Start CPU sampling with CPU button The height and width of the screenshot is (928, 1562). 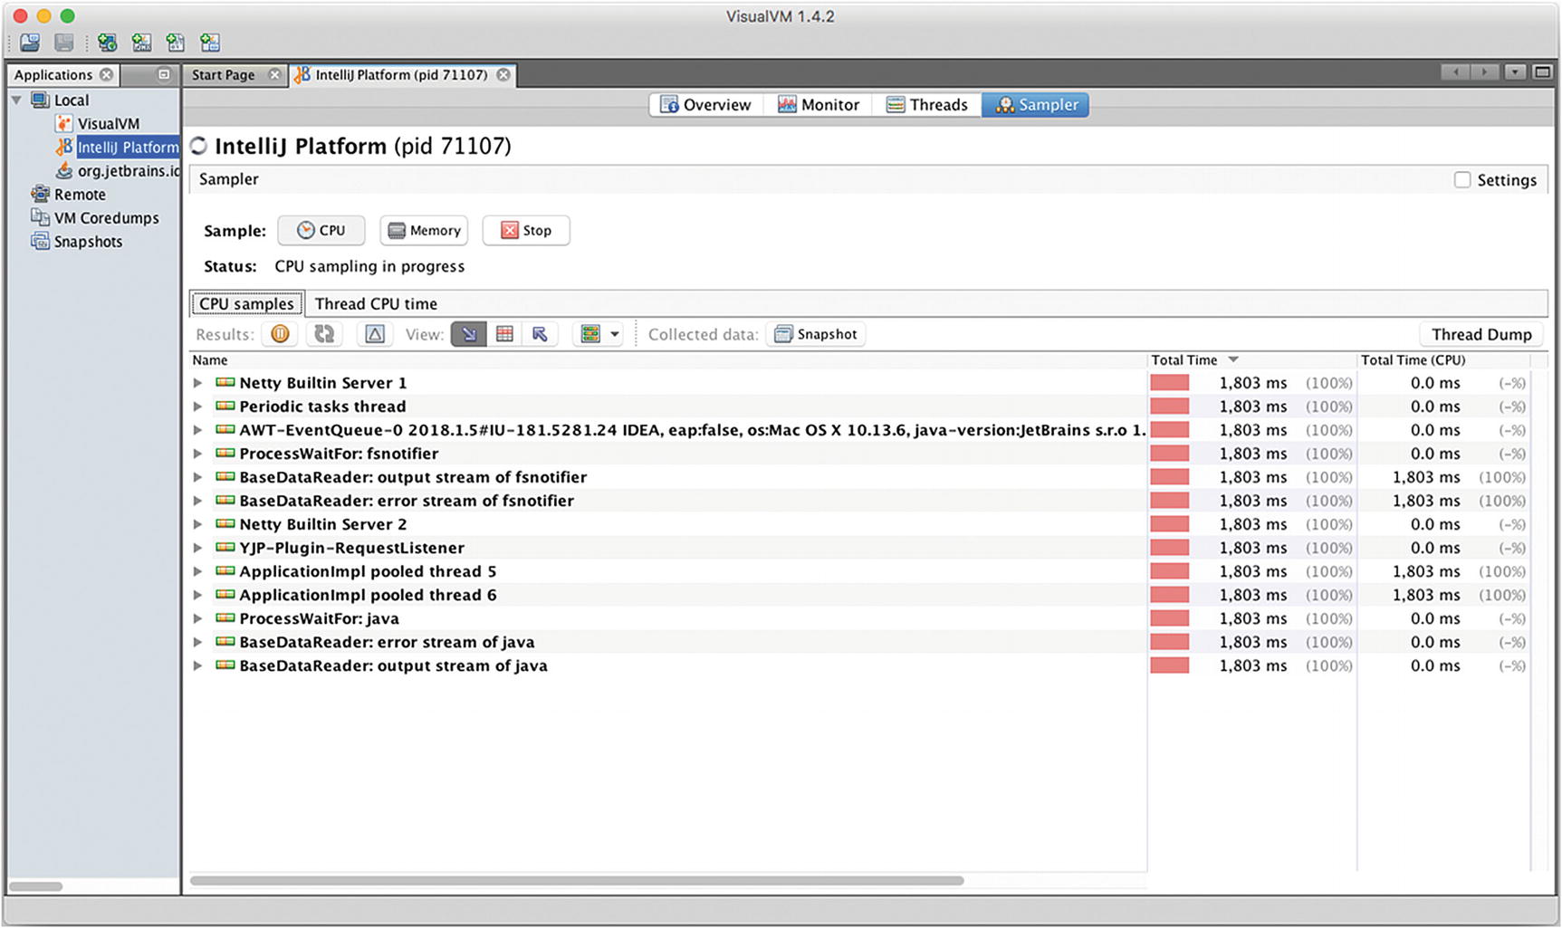click(321, 230)
